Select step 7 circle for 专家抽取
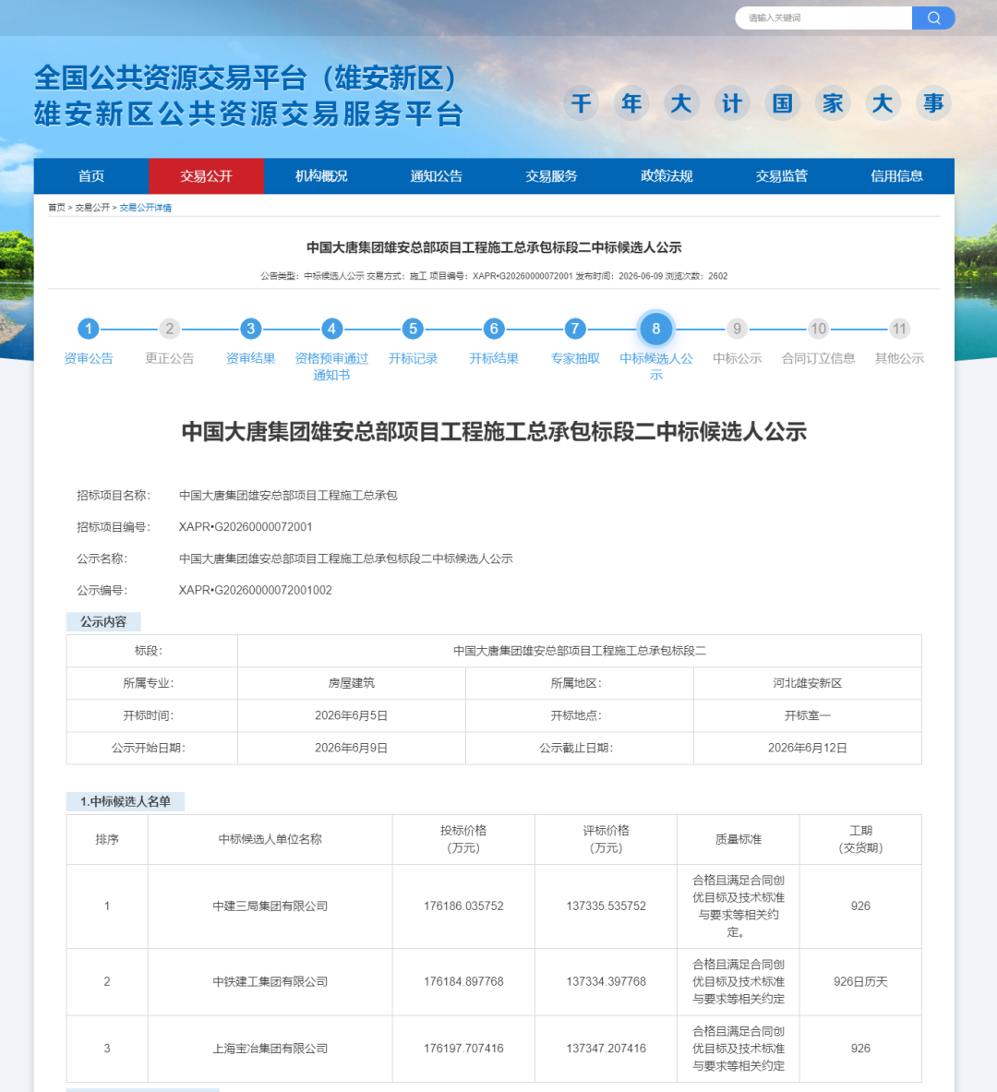Screen dimensions: 997x1092 [575, 329]
